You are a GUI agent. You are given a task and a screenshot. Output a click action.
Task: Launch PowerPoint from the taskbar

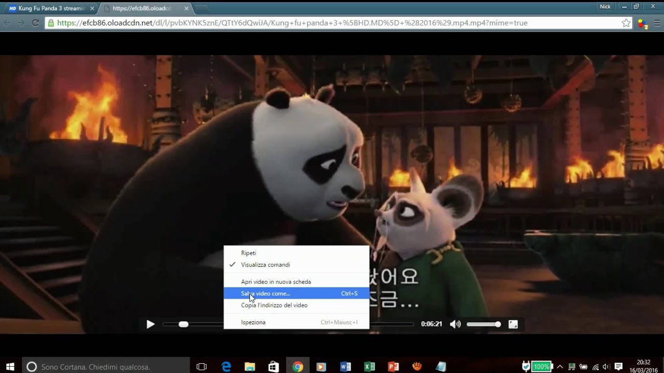(393, 367)
